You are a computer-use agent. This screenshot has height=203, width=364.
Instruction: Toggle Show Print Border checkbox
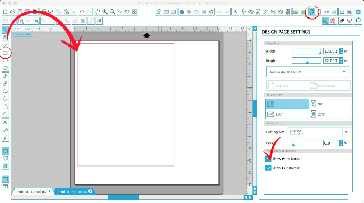pyautogui.click(x=268, y=159)
